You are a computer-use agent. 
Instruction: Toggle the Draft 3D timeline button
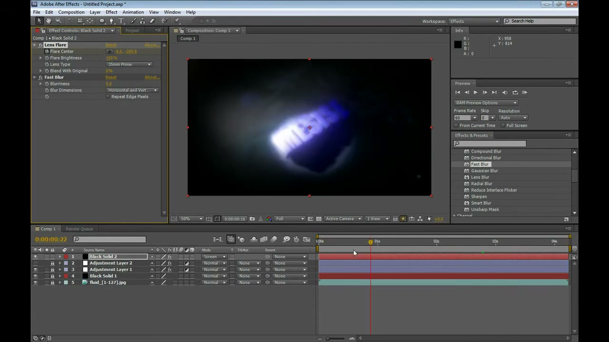(241, 239)
